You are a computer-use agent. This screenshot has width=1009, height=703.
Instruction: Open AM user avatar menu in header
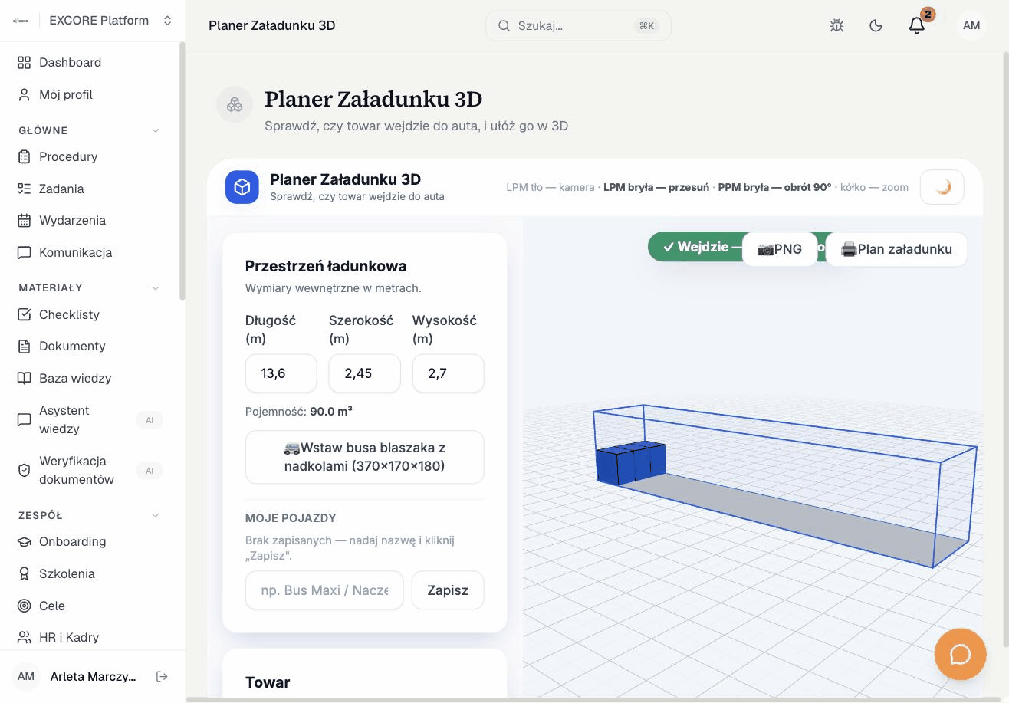pos(971,26)
